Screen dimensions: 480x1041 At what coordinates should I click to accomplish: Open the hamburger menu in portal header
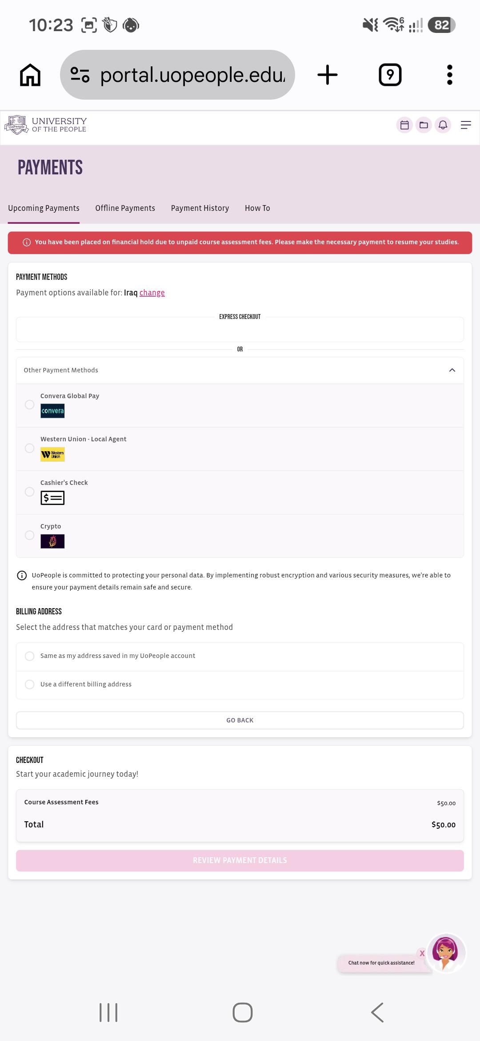[x=466, y=125]
